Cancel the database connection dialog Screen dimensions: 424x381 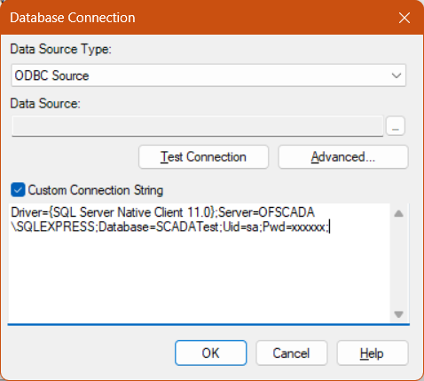291,353
